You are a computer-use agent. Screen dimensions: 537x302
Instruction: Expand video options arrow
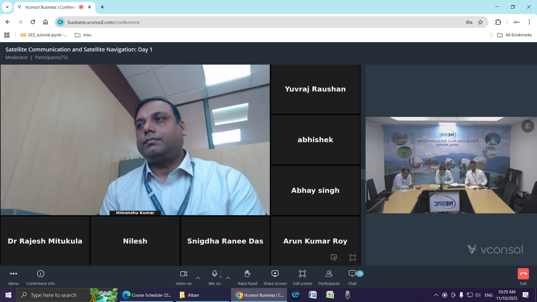point(198,278)
